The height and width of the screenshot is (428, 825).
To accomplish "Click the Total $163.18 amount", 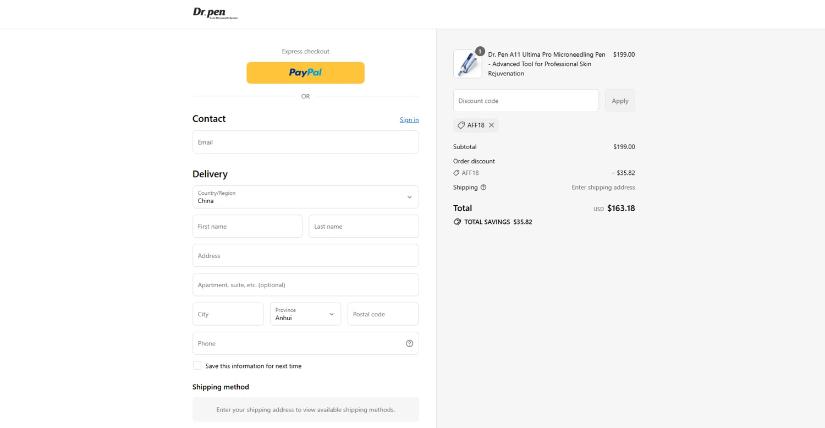I will tap(621, 208).
